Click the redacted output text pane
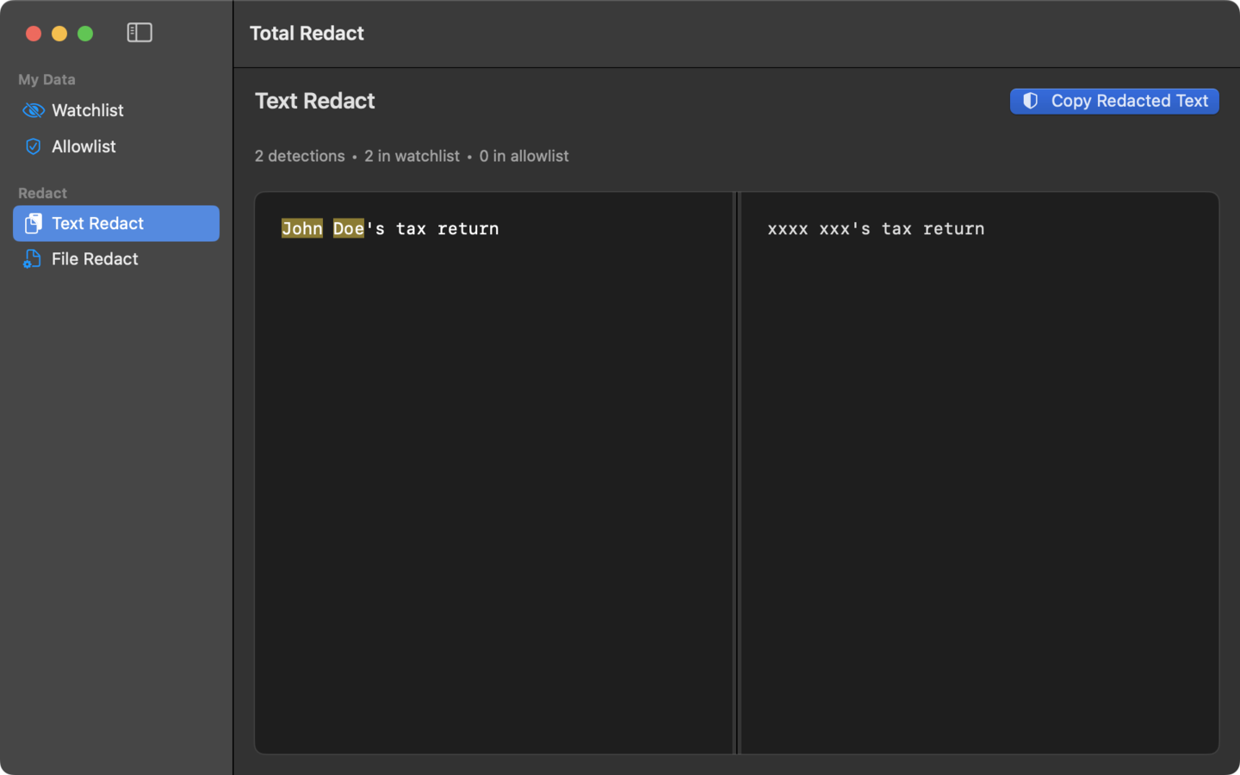 (x=979, y=473)
